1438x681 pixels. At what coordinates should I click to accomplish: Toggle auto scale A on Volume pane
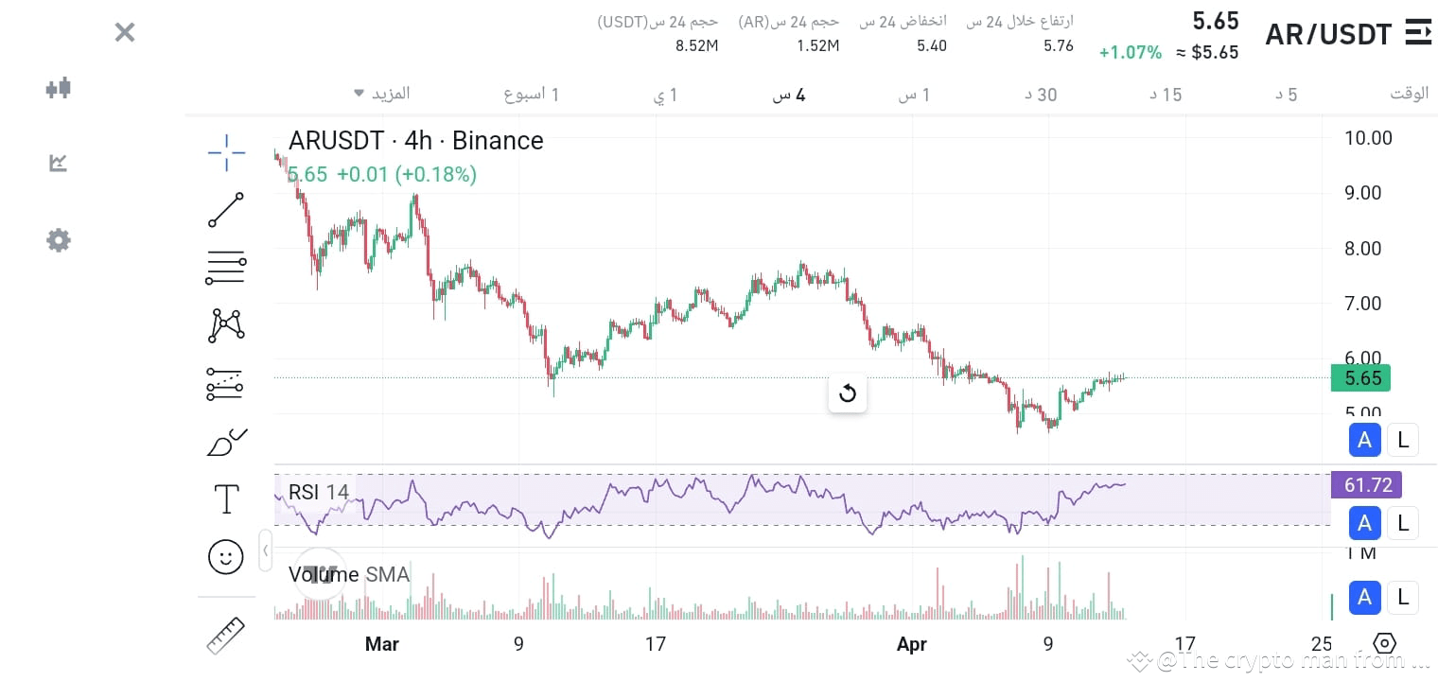coord(1364,597)
